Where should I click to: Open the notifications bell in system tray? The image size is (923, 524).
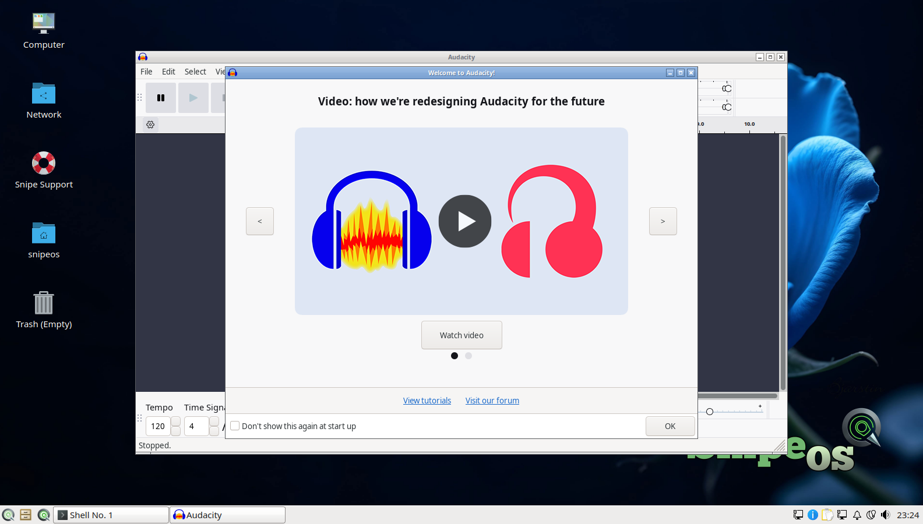[857, 515]
